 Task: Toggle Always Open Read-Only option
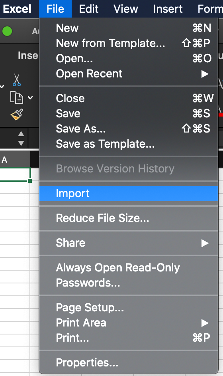click(129, 267)
